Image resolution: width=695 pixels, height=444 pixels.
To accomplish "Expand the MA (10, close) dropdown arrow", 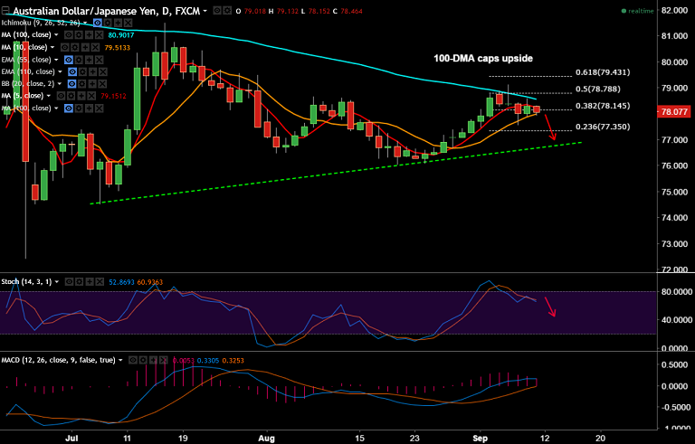I will pos(52,47).
